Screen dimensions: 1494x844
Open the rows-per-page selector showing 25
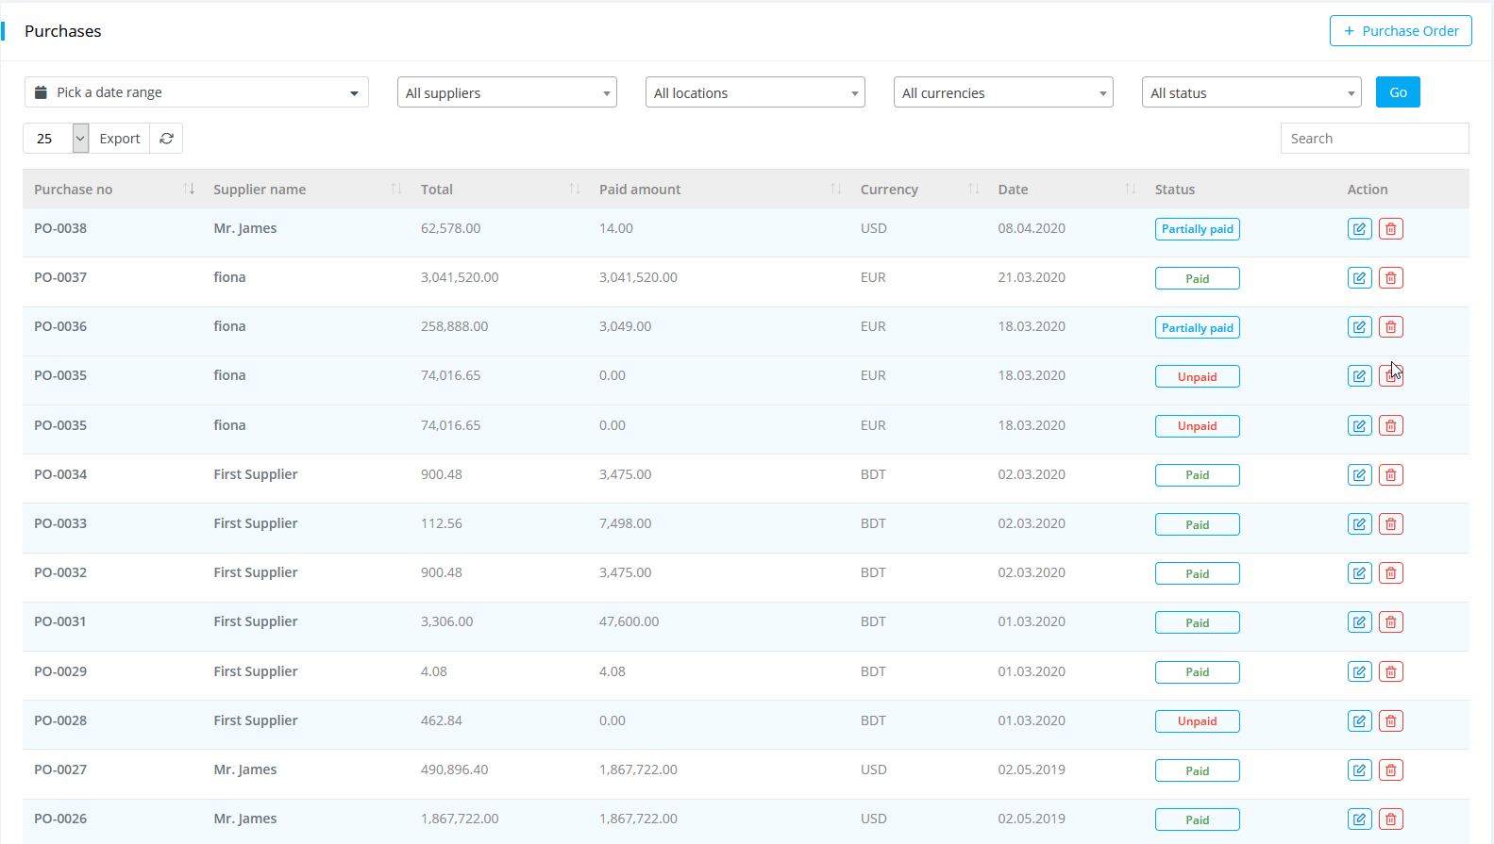pos(56,139)
